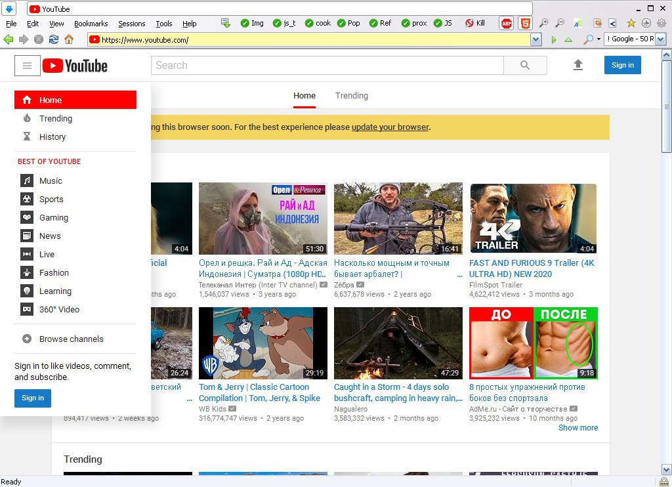Click the blue Sign in button in header
Image resolution: width=672 pixels, height=487 pixels.
tap(622, 65)
